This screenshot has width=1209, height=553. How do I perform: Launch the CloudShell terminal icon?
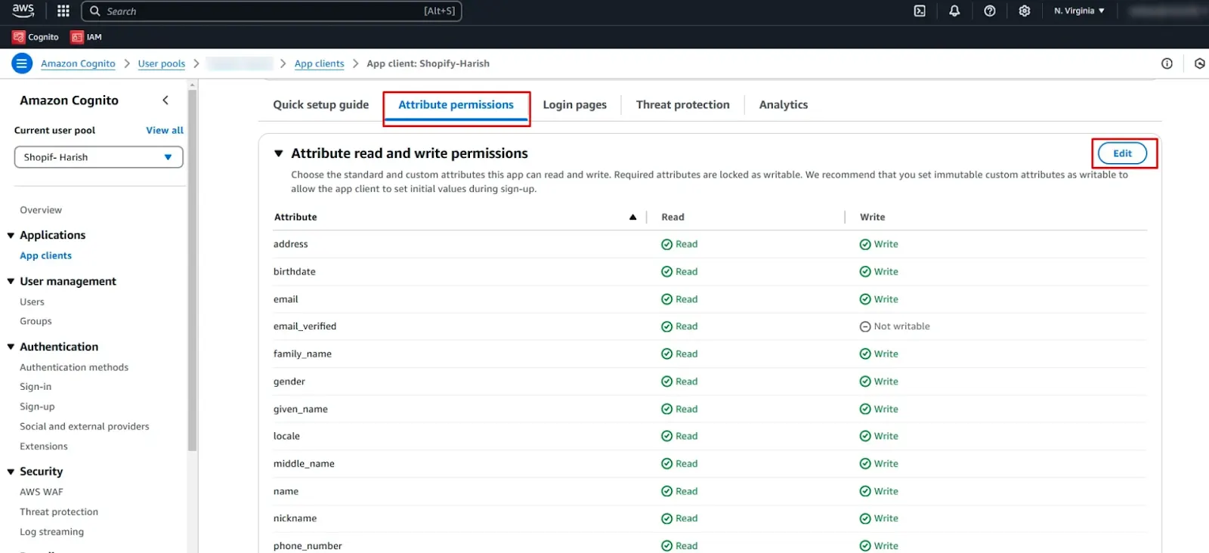click(x=920, y=11)
